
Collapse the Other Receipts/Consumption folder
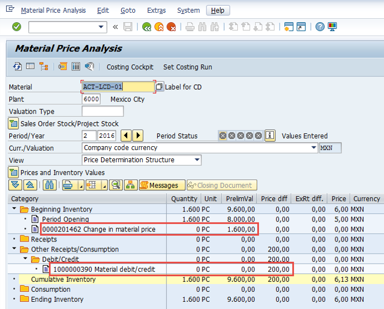pyautogui.click(x=14, y=249)
